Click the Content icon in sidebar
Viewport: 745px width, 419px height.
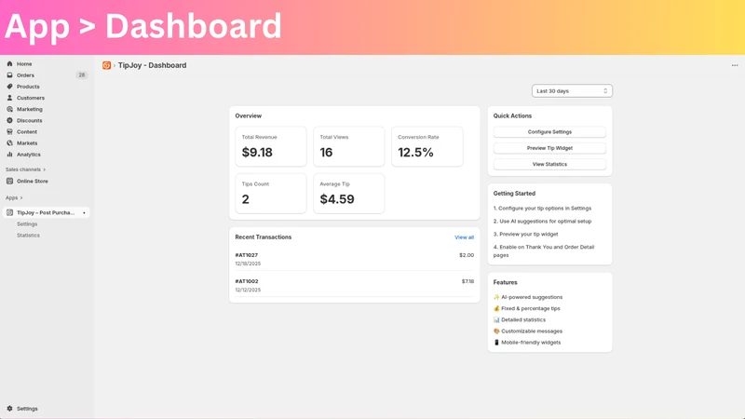coord(9,131)
